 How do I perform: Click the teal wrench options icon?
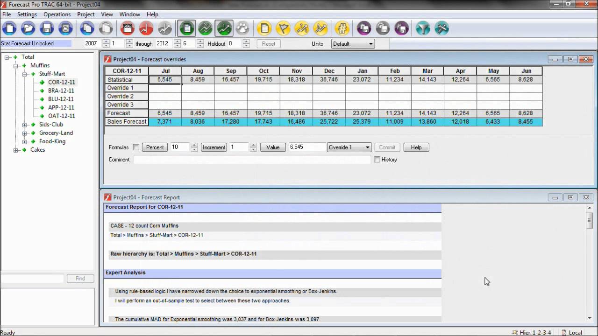441,28
